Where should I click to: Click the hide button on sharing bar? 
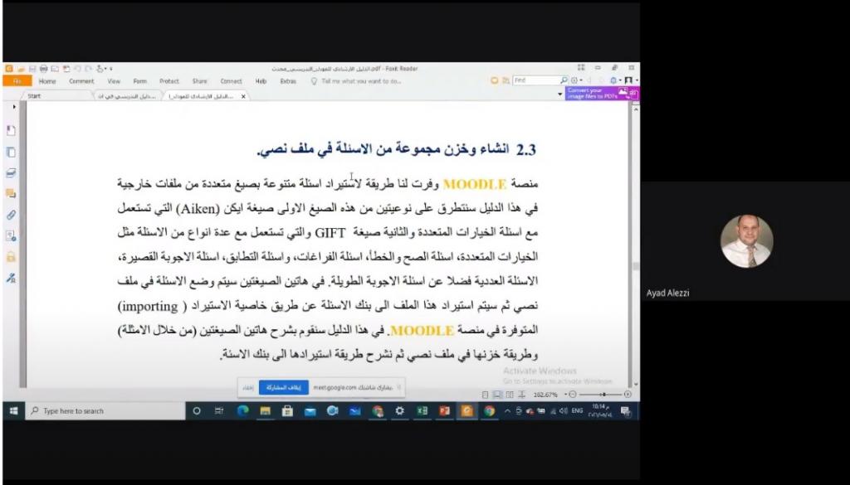coord(247,387)
